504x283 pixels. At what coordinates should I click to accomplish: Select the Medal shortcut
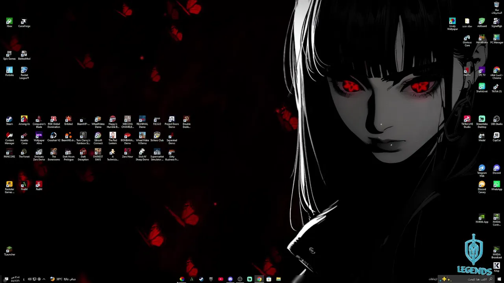coord(482,138)
